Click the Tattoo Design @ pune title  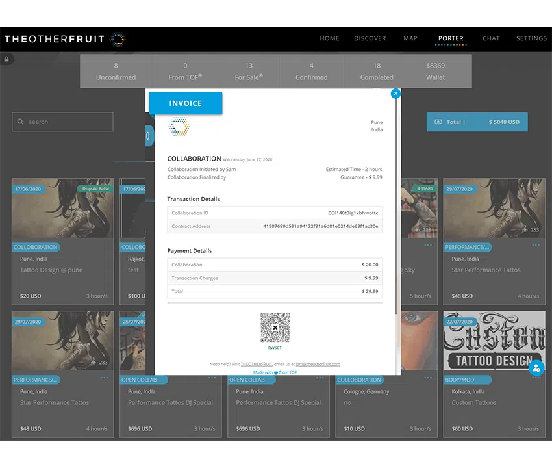coord(51,270)
